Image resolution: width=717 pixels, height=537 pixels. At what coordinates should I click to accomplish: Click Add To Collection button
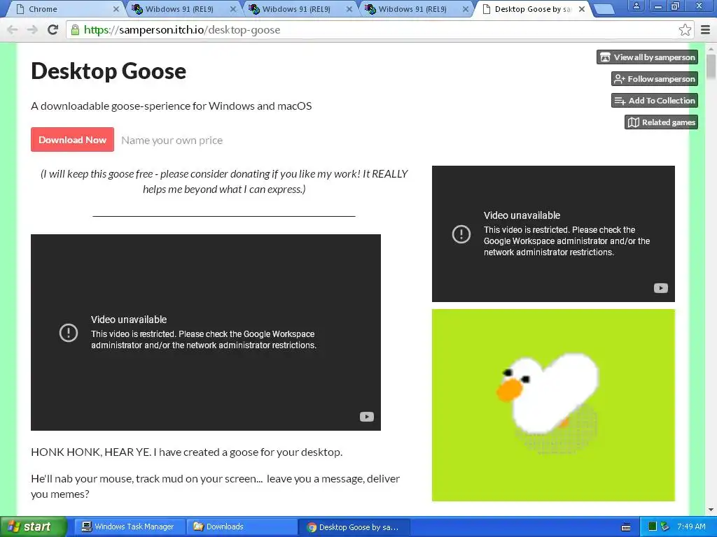(x=655, y=101)
